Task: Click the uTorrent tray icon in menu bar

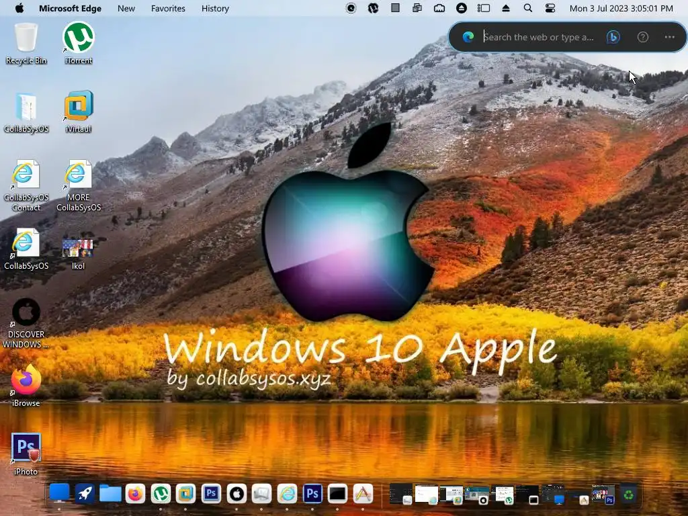Action: tap(373, 8)
